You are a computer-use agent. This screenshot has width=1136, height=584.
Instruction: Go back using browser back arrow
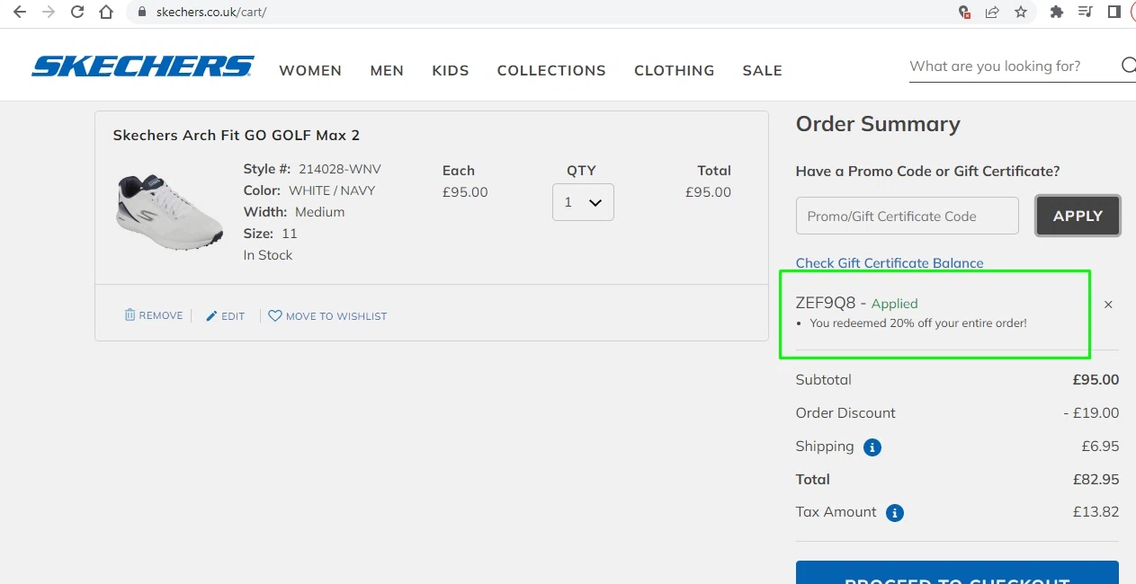tap(20, 13)
